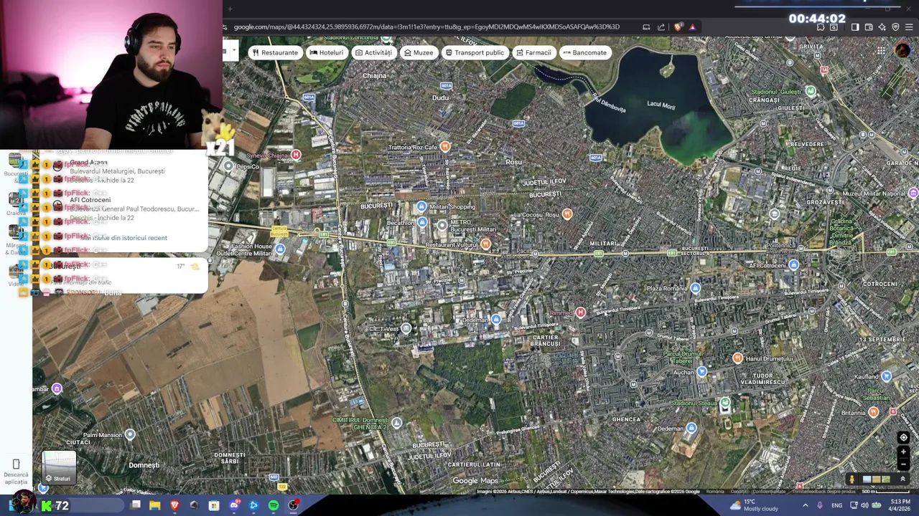This screenshot has height=516, width=919.
Task: Center map on my location
Action: coord(904,437)
